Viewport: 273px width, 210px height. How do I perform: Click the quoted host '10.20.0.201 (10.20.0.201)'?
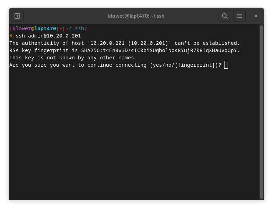pyautogui.click(x=129, y=43)
